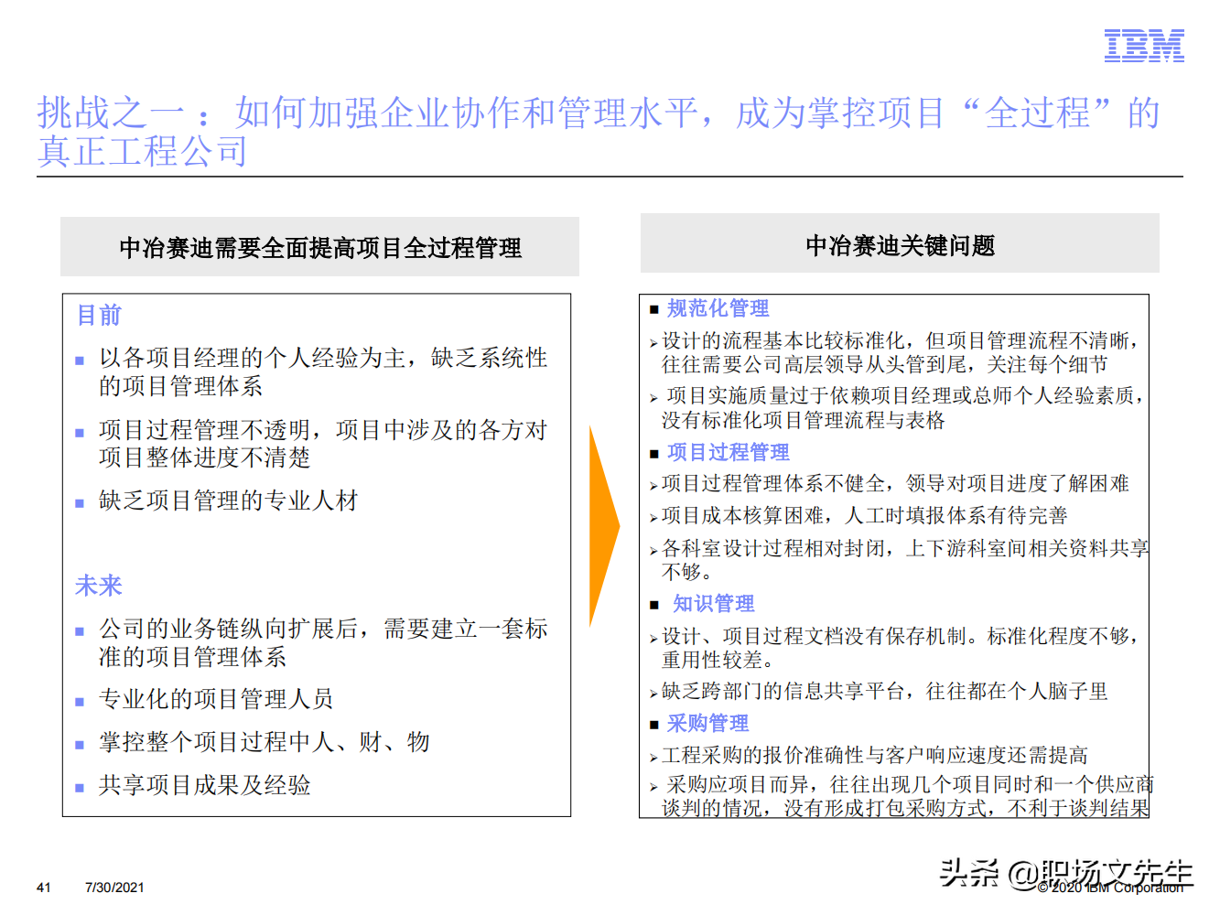The image size is (1220, 915).
Task: Select the "目前" section heading
Action: coord(99,316)
